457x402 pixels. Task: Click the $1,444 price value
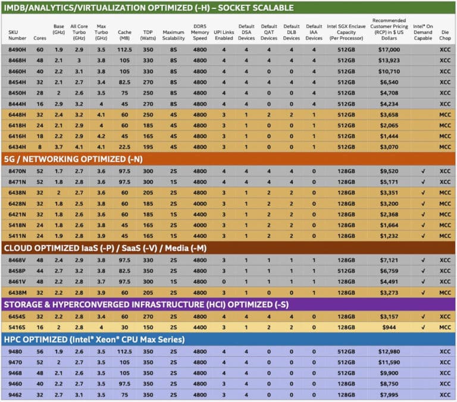tap(389, 136)
